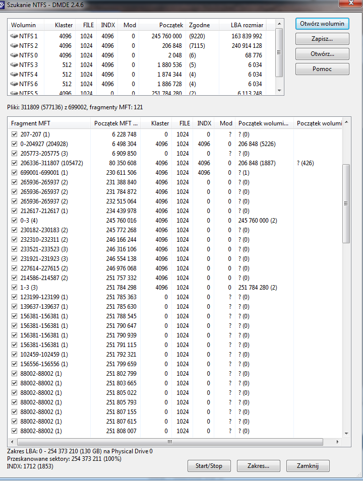
Task: Click the Zamknij button
Action: point(308,466)
